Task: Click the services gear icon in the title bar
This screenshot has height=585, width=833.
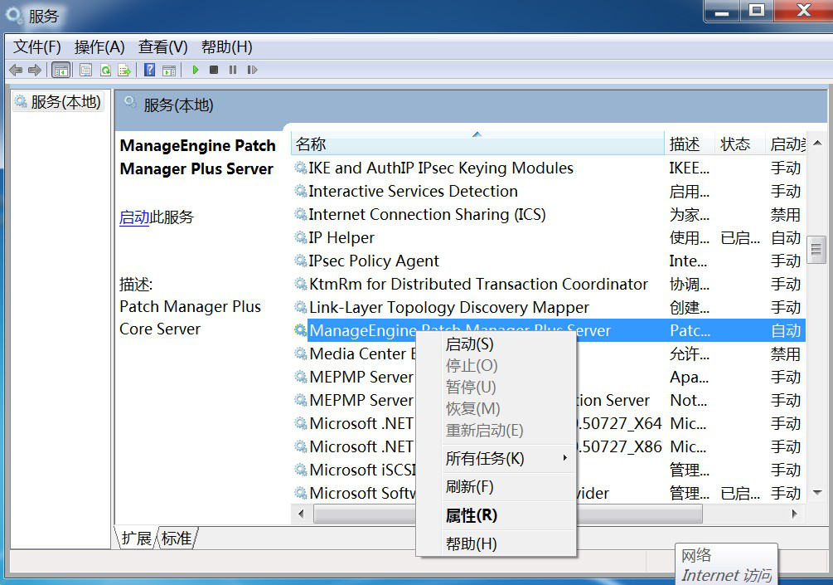Action: (14, 16)
